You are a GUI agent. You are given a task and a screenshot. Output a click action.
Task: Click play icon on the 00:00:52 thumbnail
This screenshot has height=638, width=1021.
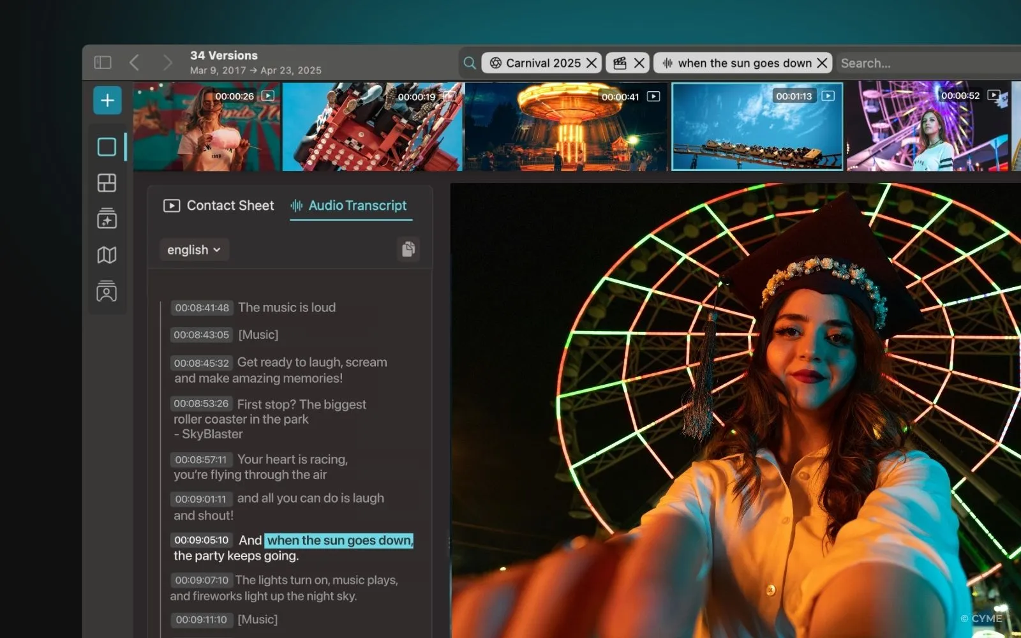(x=994, y=95)
